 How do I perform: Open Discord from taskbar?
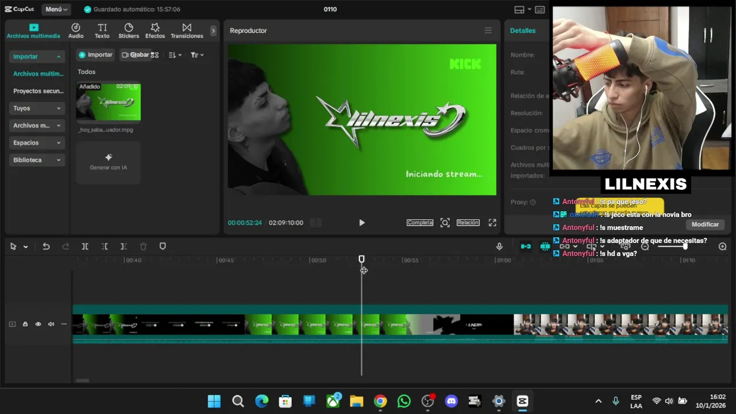[451, 401]
